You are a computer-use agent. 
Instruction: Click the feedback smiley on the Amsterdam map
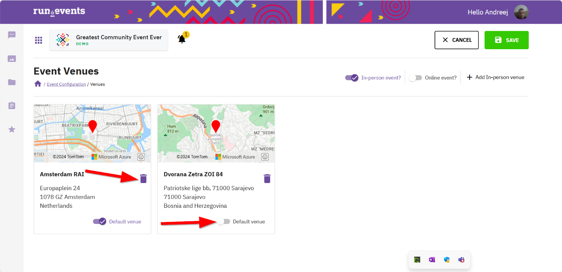point(141,157)
